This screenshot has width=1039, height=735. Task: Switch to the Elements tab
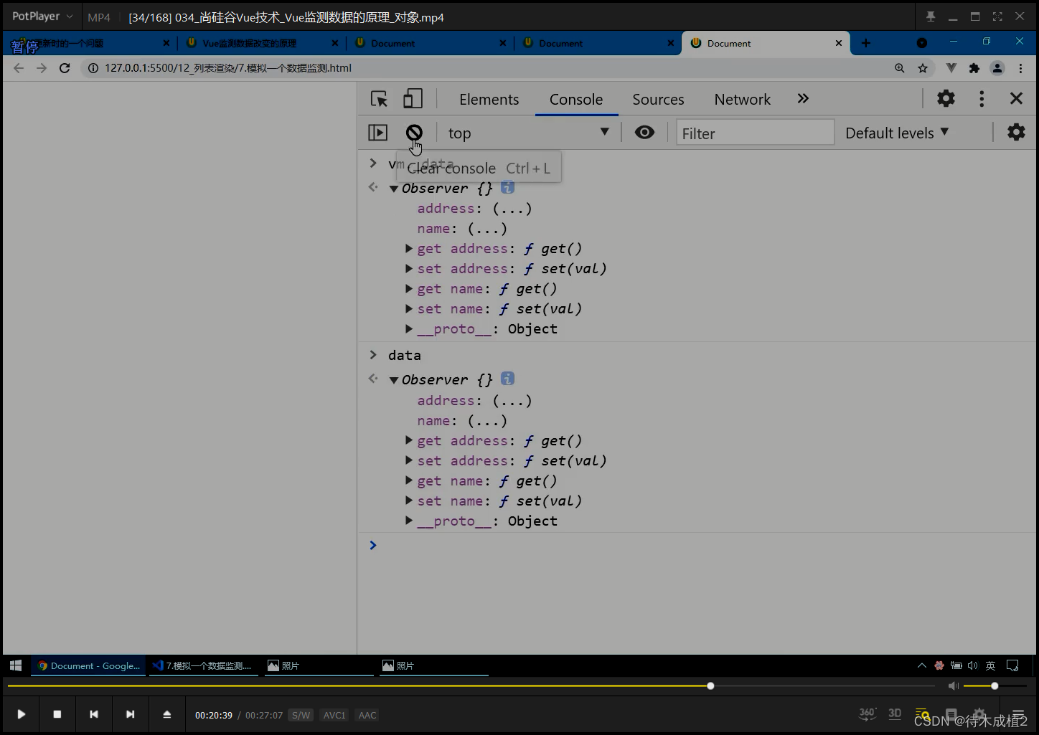(x=489, y=99)
